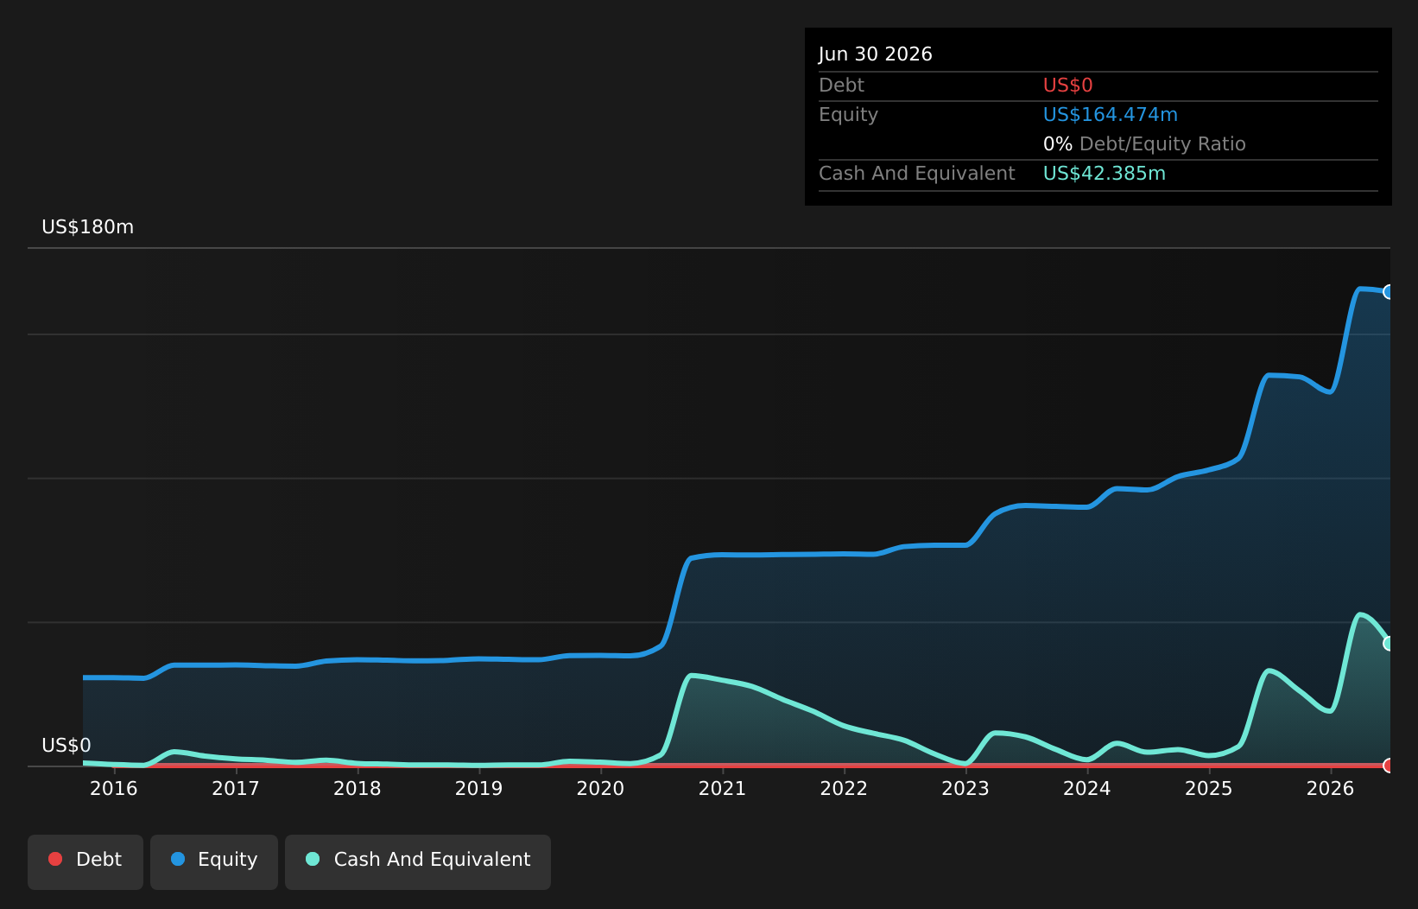Click the Cash And Equivalent tooltip row label
Image resolution: width=1418 pixels, height=909 pixels.
pyautogui.click(x=917, y=174)
